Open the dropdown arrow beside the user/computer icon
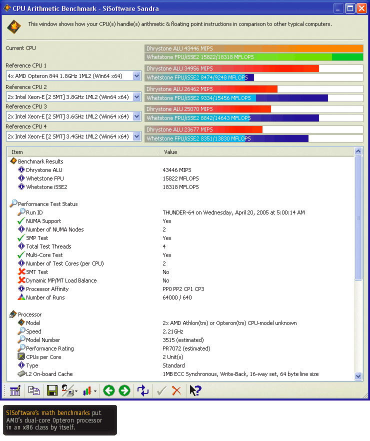 [x=76, y=391]
